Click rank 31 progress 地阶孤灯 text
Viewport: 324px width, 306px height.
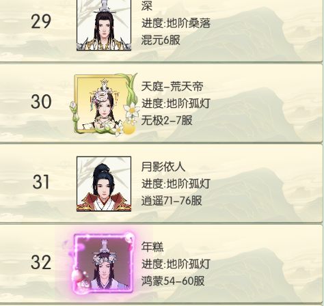click(189, 184)
